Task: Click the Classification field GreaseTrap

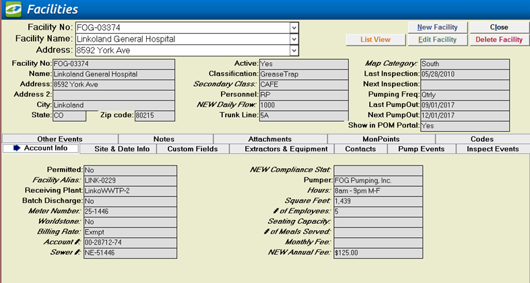Action: tap(304, 74)
